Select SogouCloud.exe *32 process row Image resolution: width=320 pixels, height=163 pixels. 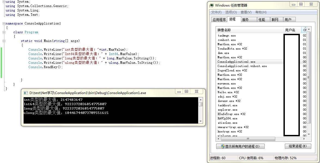coord(261,70)
